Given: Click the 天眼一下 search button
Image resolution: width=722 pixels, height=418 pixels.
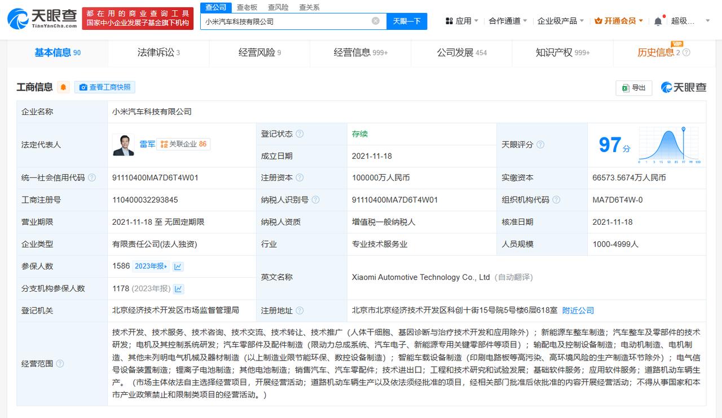Looking at the screenshot, I should [x=407, y=21].
